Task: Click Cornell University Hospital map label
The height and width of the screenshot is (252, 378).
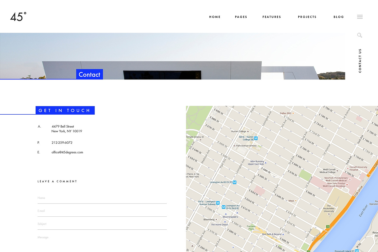Action: pyautogui.click(x=358, y=169)
